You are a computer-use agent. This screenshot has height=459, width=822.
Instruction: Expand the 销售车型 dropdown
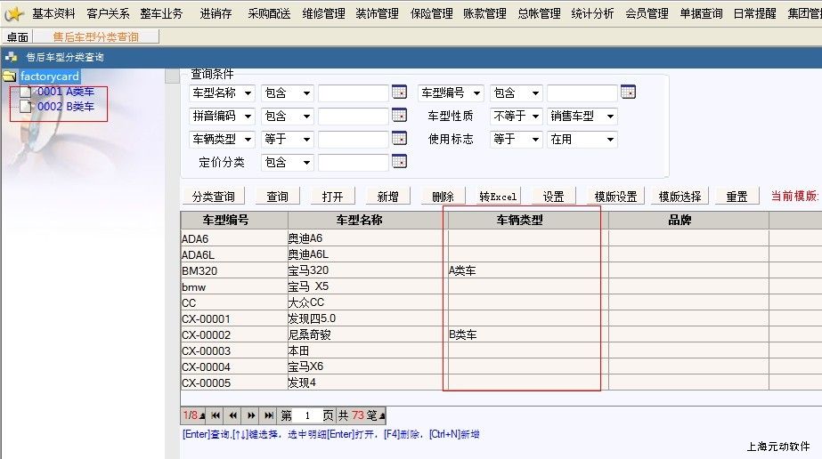pyautogui.click(x=582, y=117)
